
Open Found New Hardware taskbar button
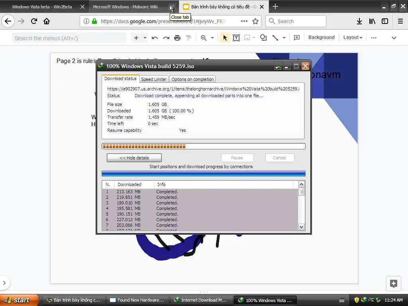tap(137, 300)
